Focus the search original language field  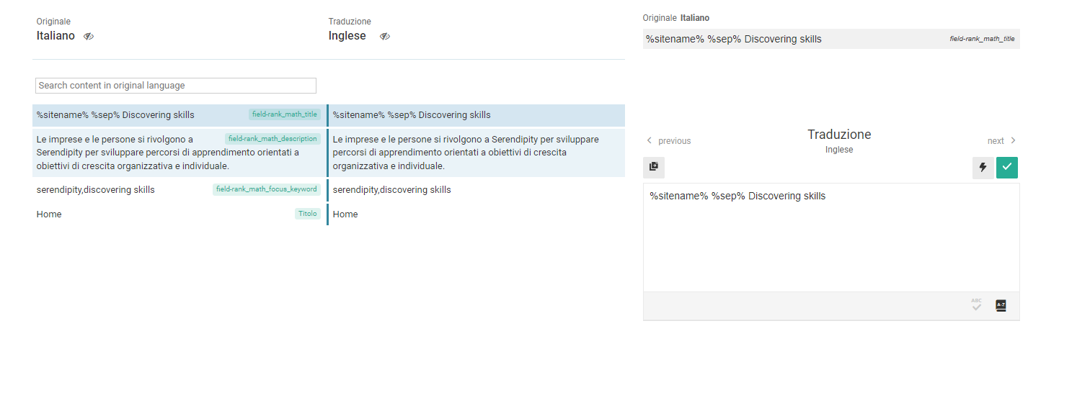(x=176, y=86)
